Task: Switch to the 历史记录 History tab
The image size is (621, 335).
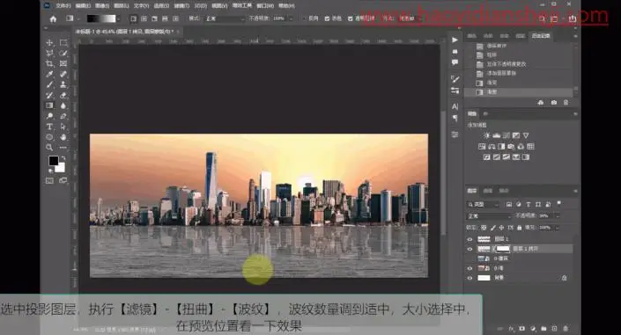Action: pos(541,36)
